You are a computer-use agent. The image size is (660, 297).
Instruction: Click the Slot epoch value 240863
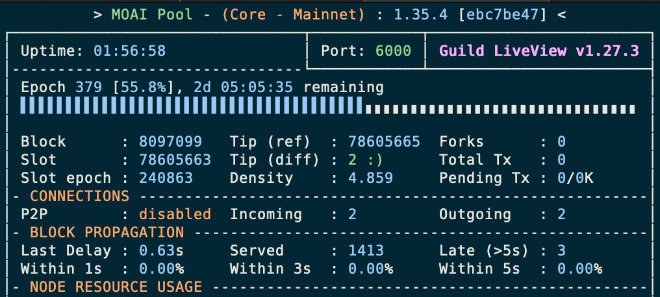pyautogui.click(x=166, y=178)
